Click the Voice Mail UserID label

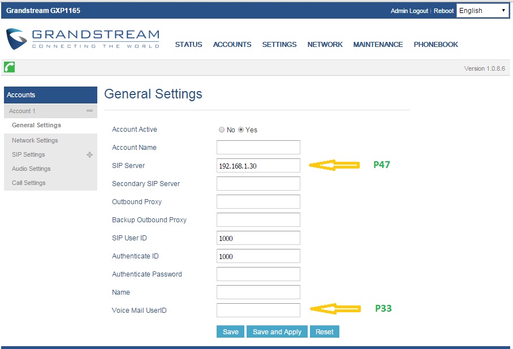tap(139, 311)
